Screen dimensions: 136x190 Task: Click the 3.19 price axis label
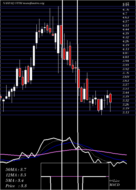pos(126,108)
